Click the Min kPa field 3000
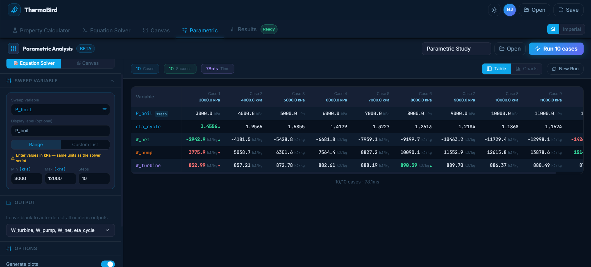Screen dimensions: 591x267 (27, 179)
